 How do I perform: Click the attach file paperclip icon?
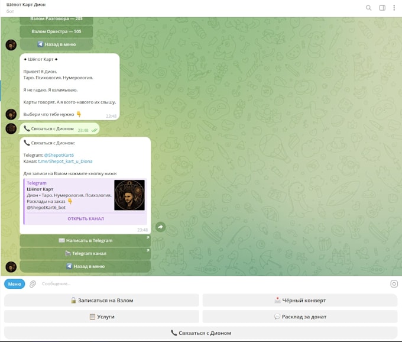(33, 284)
